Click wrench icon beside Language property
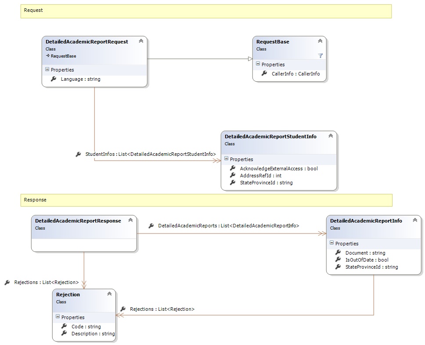Screen dimensions: 425x345 click(x=54, y=79)
